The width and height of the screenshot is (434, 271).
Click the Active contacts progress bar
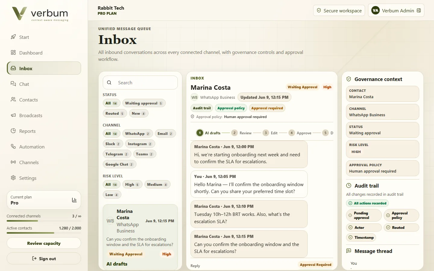point(44,233)
